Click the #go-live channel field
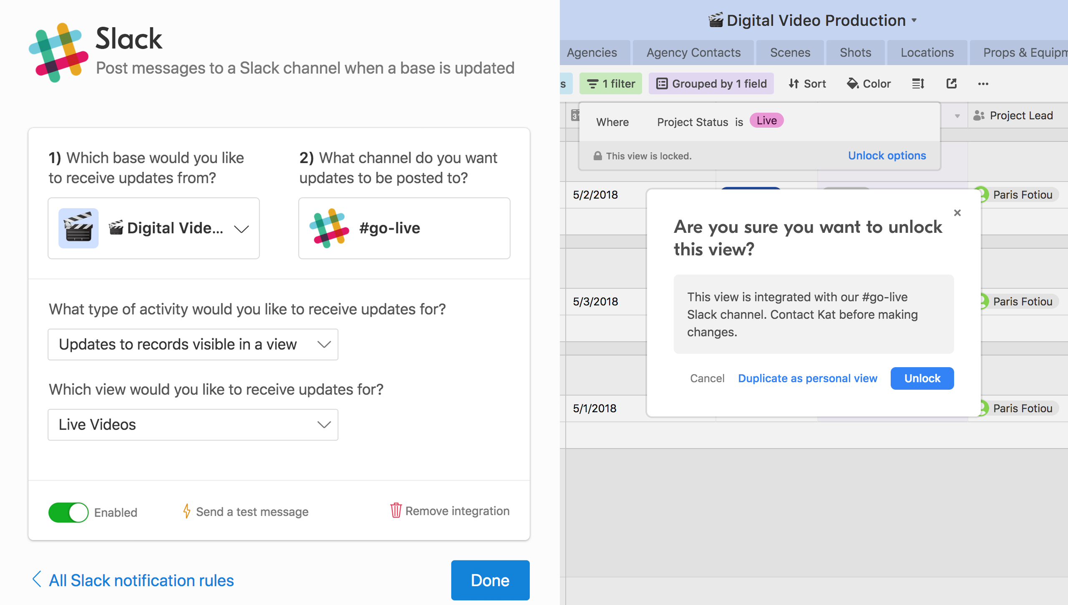Screen dimensions: 1068x605 (404, 228)
